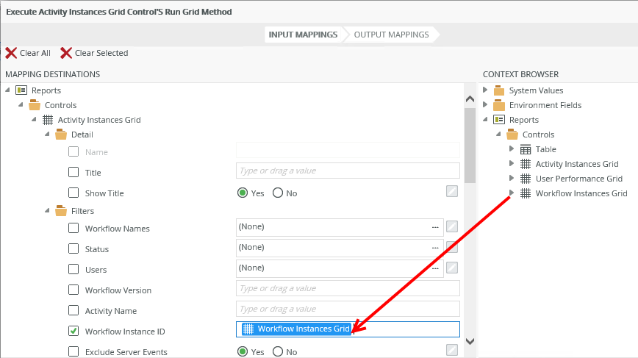Click the eraser icon beside Exclude Server Events
The width and height of the screenshot is (638, 358).
click(x=453, y=351)
